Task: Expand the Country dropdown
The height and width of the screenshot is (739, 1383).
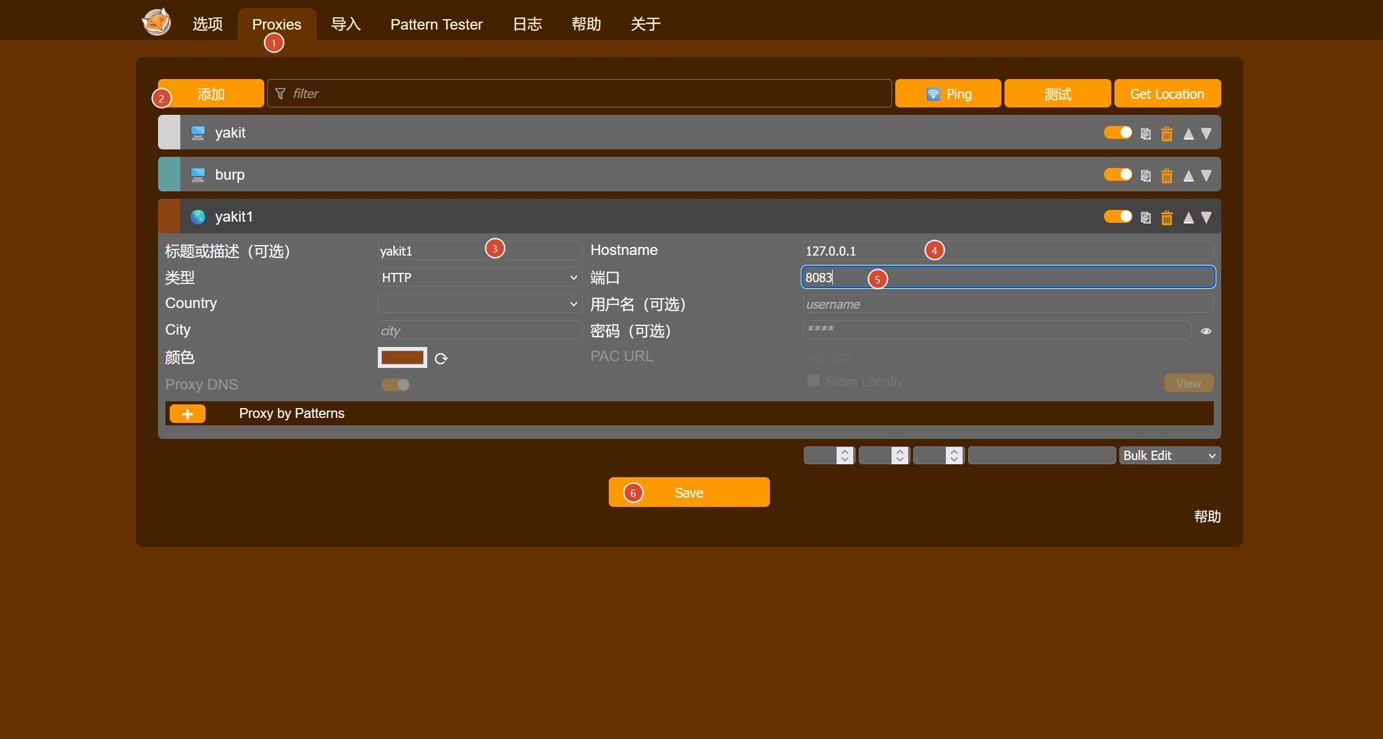Action: click(x=480, y=304)
